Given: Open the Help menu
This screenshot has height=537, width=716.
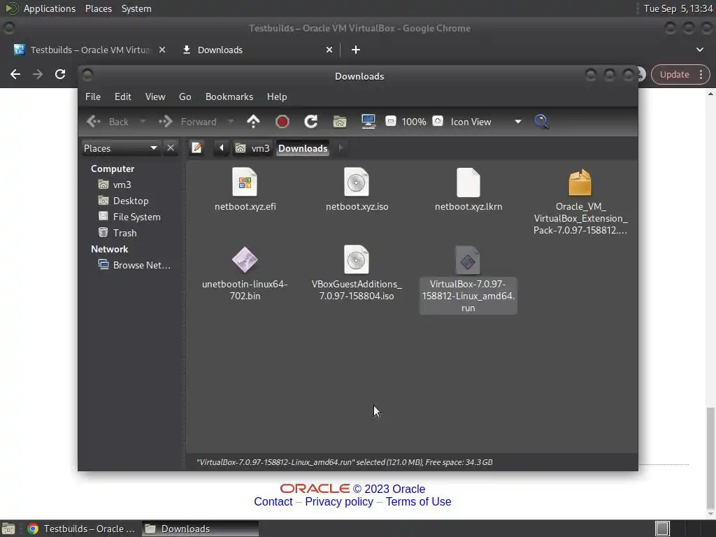Looking at the screenshot, I should click(277, 96).
